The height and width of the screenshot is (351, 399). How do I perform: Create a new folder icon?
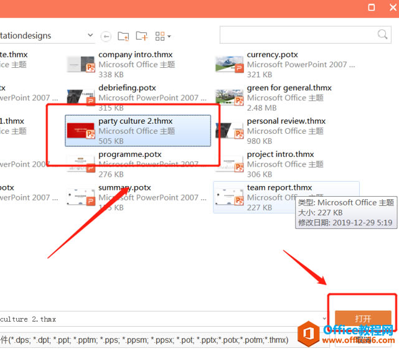[x=141, y=36]
